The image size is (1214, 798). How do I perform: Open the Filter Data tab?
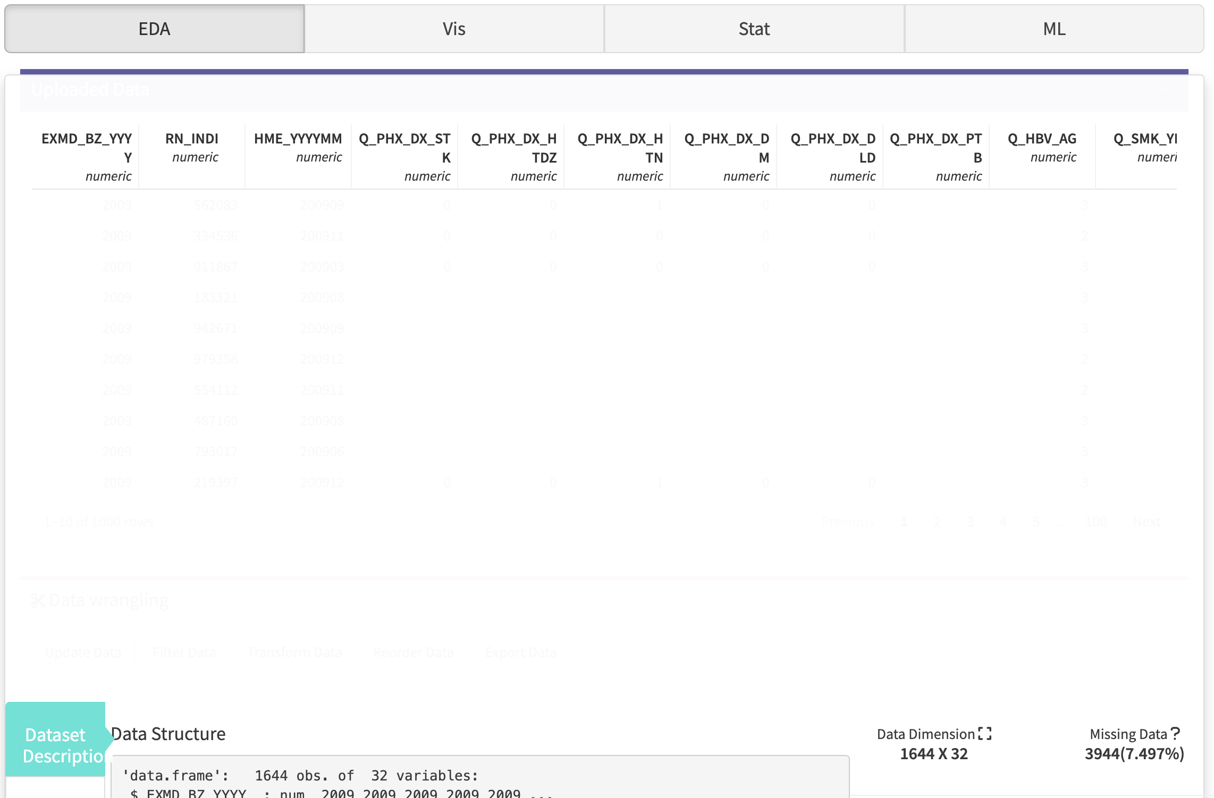184,652
